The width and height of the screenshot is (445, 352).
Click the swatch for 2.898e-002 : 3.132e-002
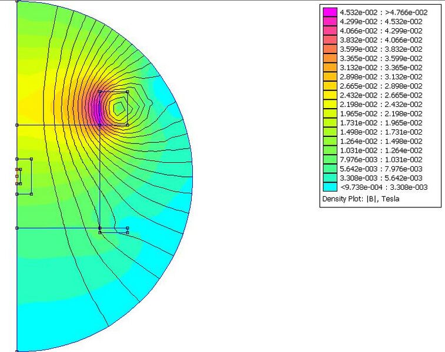(329, 76)
